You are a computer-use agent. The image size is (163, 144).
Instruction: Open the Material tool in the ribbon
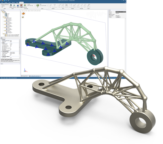coord(11,6)
